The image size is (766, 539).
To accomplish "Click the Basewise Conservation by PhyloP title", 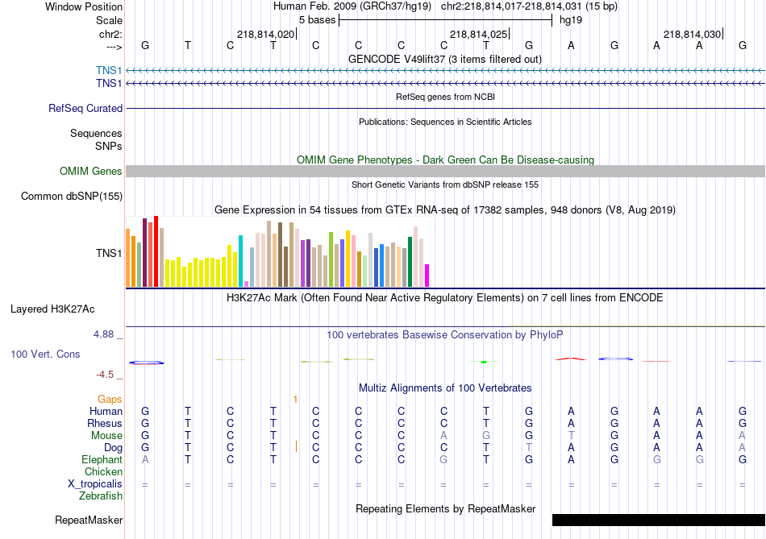I will click(444, 334).
